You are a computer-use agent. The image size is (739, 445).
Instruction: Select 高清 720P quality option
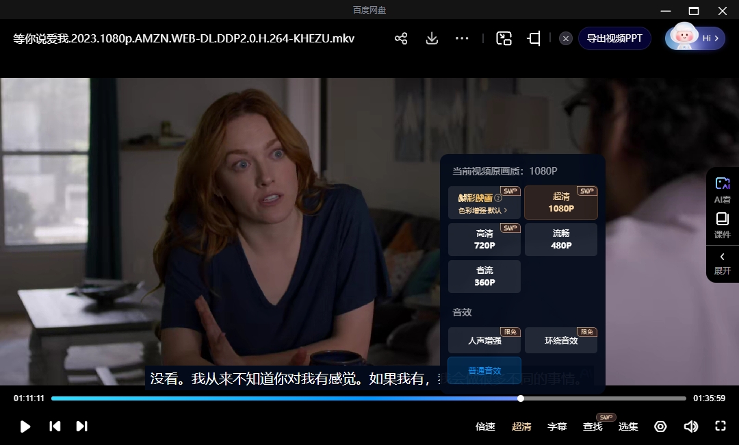coord(484,240)
